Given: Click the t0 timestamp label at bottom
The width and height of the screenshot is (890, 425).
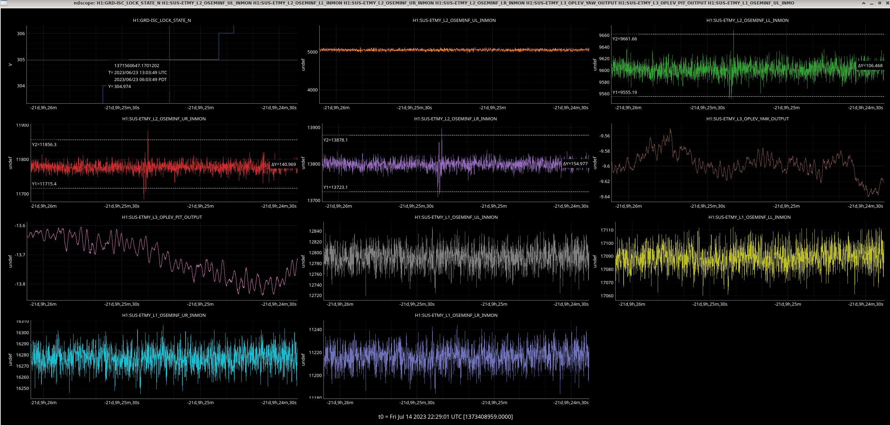Looking at the screenshot, I should [445, 417].
